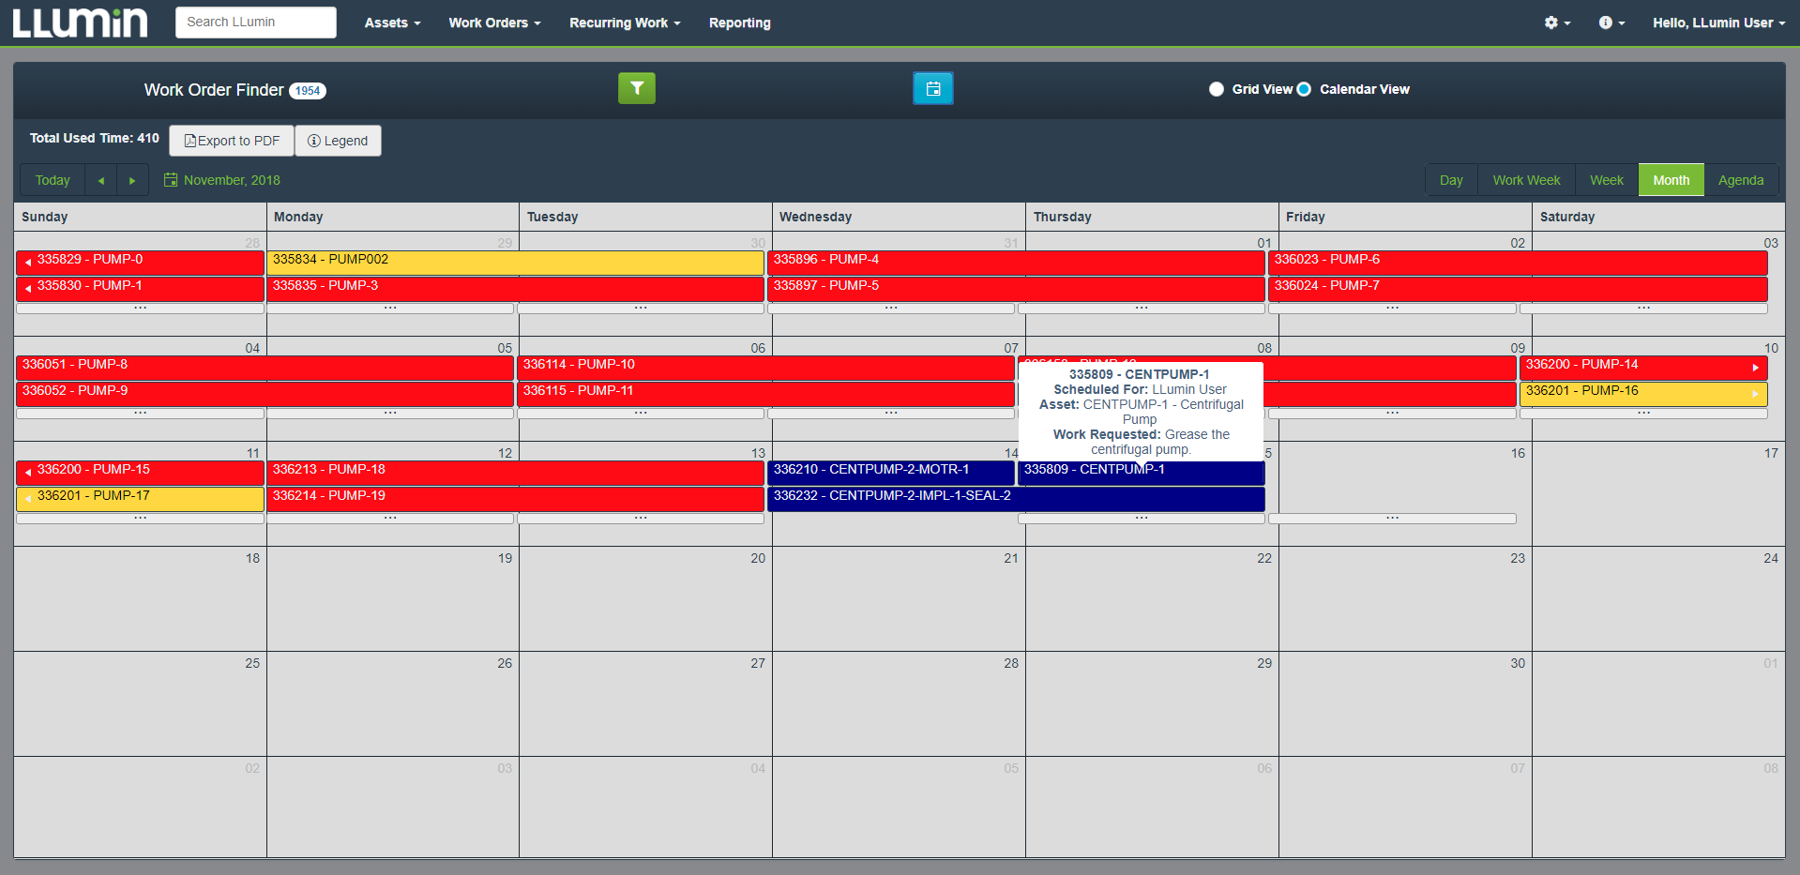Open the settings gear icon
Screen dimensions: 1800x875
(1552, 23)
